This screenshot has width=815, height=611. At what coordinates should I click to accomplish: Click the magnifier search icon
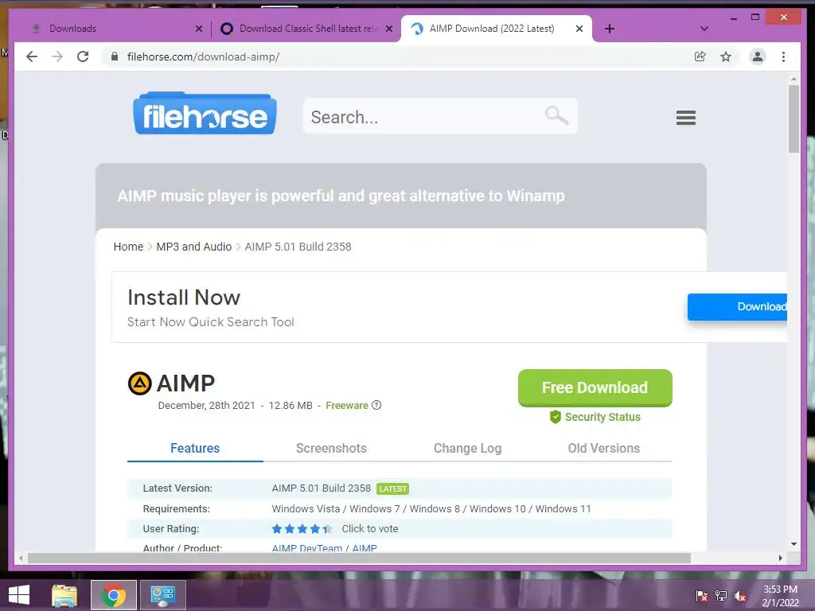[556, 115]
